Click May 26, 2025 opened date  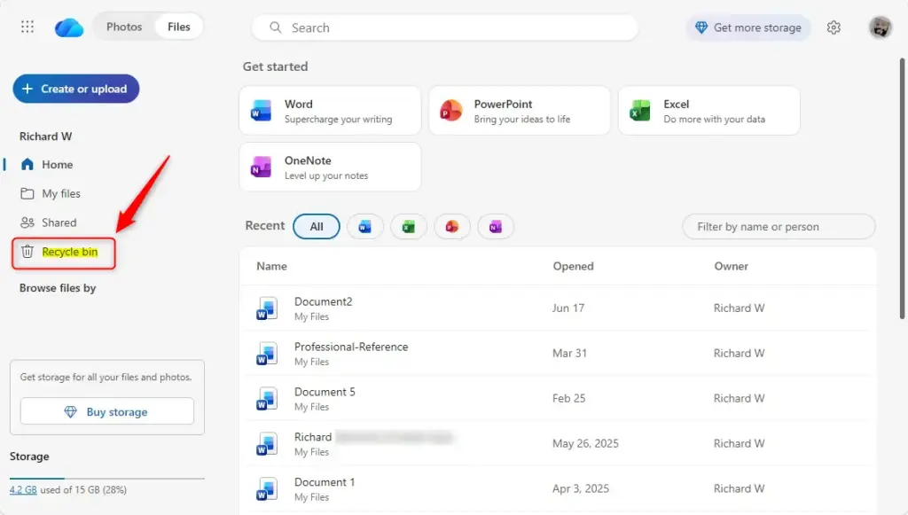[x=585, y=443]
